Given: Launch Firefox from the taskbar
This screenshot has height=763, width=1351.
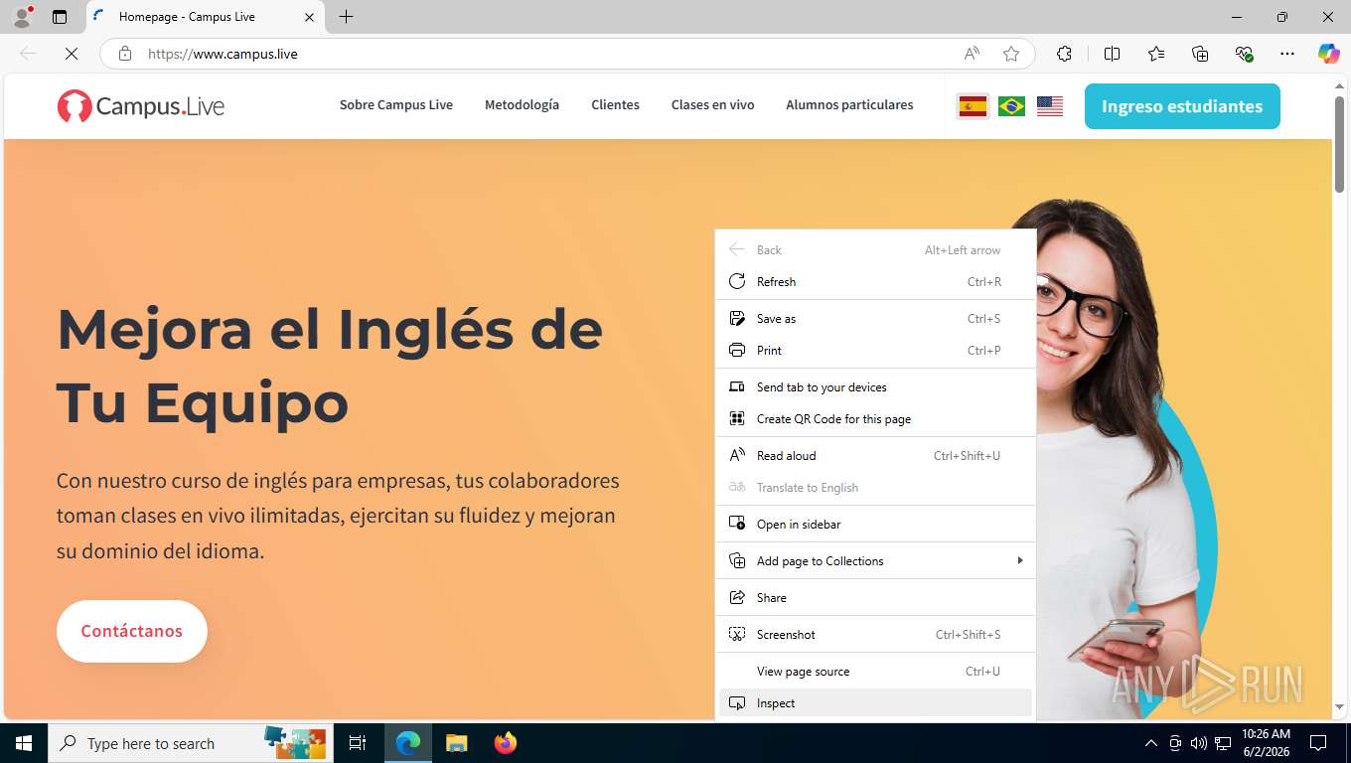Looking at the screenshot, I should pyautogui.click(x=506, y=743).
